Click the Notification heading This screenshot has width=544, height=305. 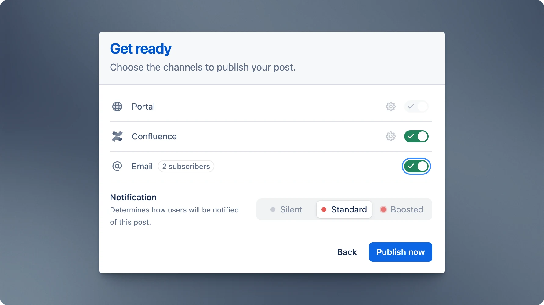[x=133, y=197]
